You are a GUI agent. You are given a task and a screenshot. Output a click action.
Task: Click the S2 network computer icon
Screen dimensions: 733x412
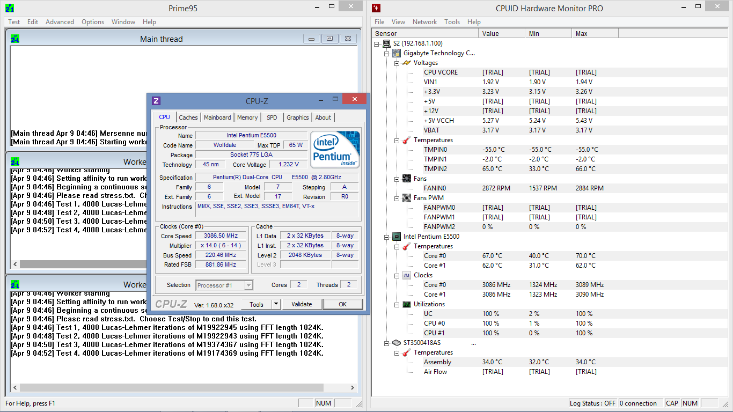click(x=386, y=43)
